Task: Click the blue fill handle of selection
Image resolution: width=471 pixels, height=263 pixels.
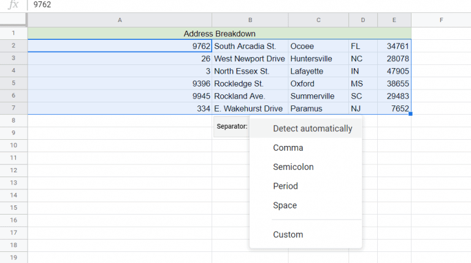Action: pyautogui.click(x=410, y=114)
